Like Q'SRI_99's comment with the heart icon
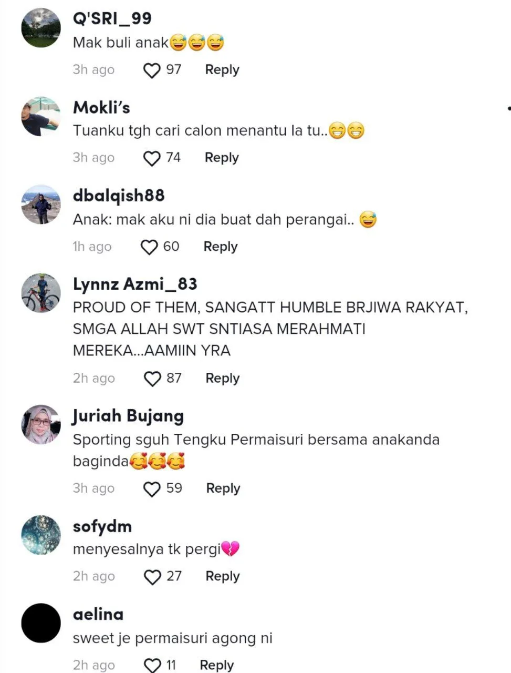 152,70
